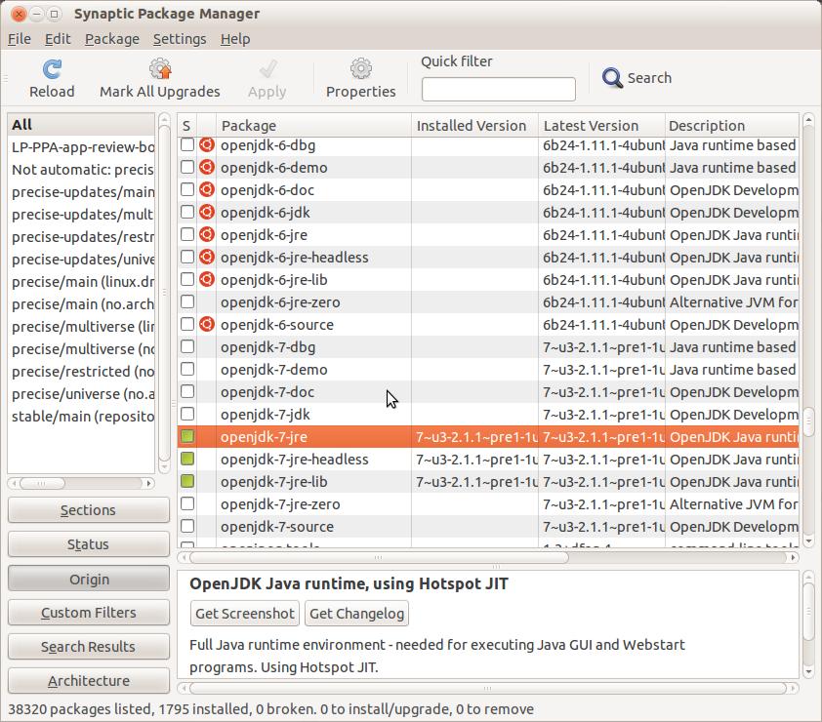The width and height of the screenshot is (822, 722).
Task: Click the Get Screenshot button
Action: 245,614
